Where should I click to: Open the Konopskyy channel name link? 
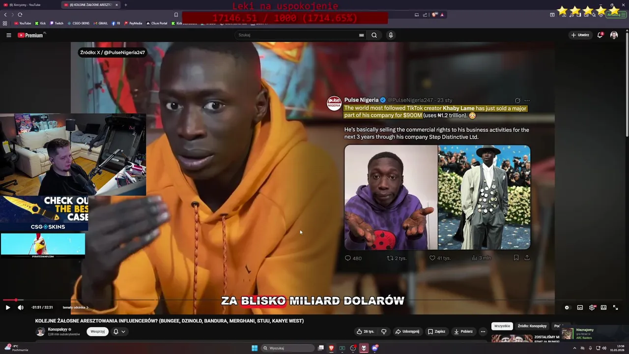pyautogui.click(x=57, y=329)
